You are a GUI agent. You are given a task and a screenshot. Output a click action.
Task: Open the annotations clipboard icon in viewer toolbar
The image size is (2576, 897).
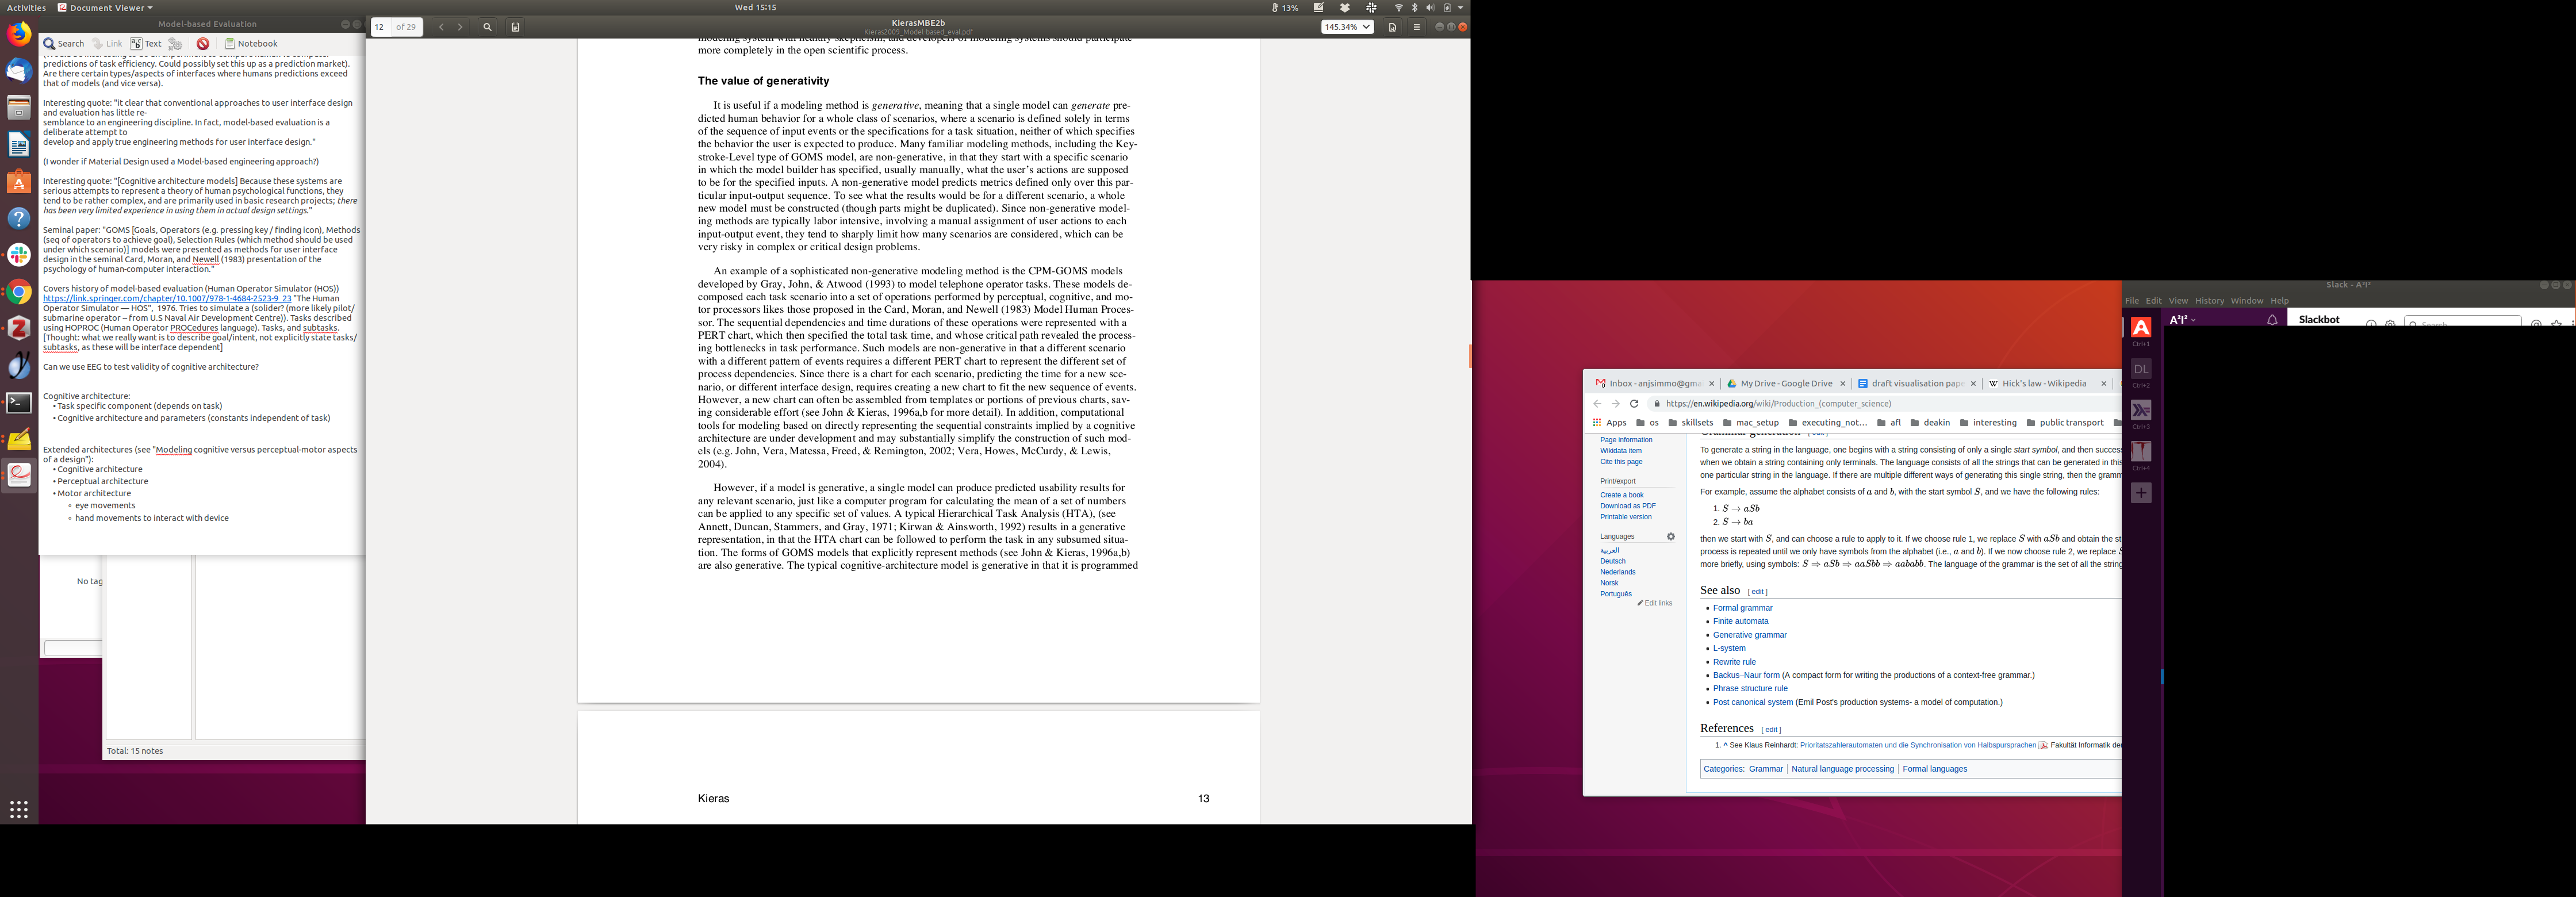coord(515,27)
